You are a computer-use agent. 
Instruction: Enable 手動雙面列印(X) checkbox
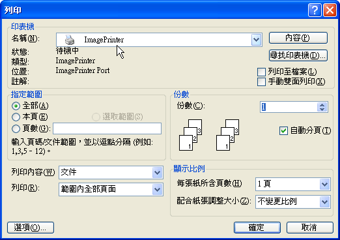point(261,82)
